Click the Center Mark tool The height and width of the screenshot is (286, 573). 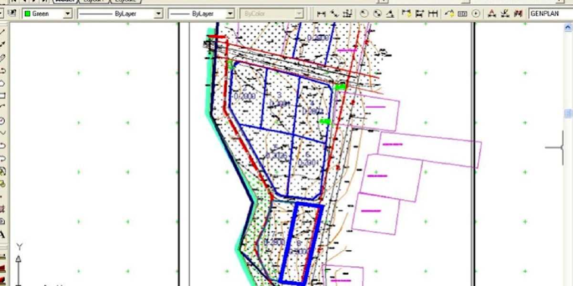tap(476, 14)
